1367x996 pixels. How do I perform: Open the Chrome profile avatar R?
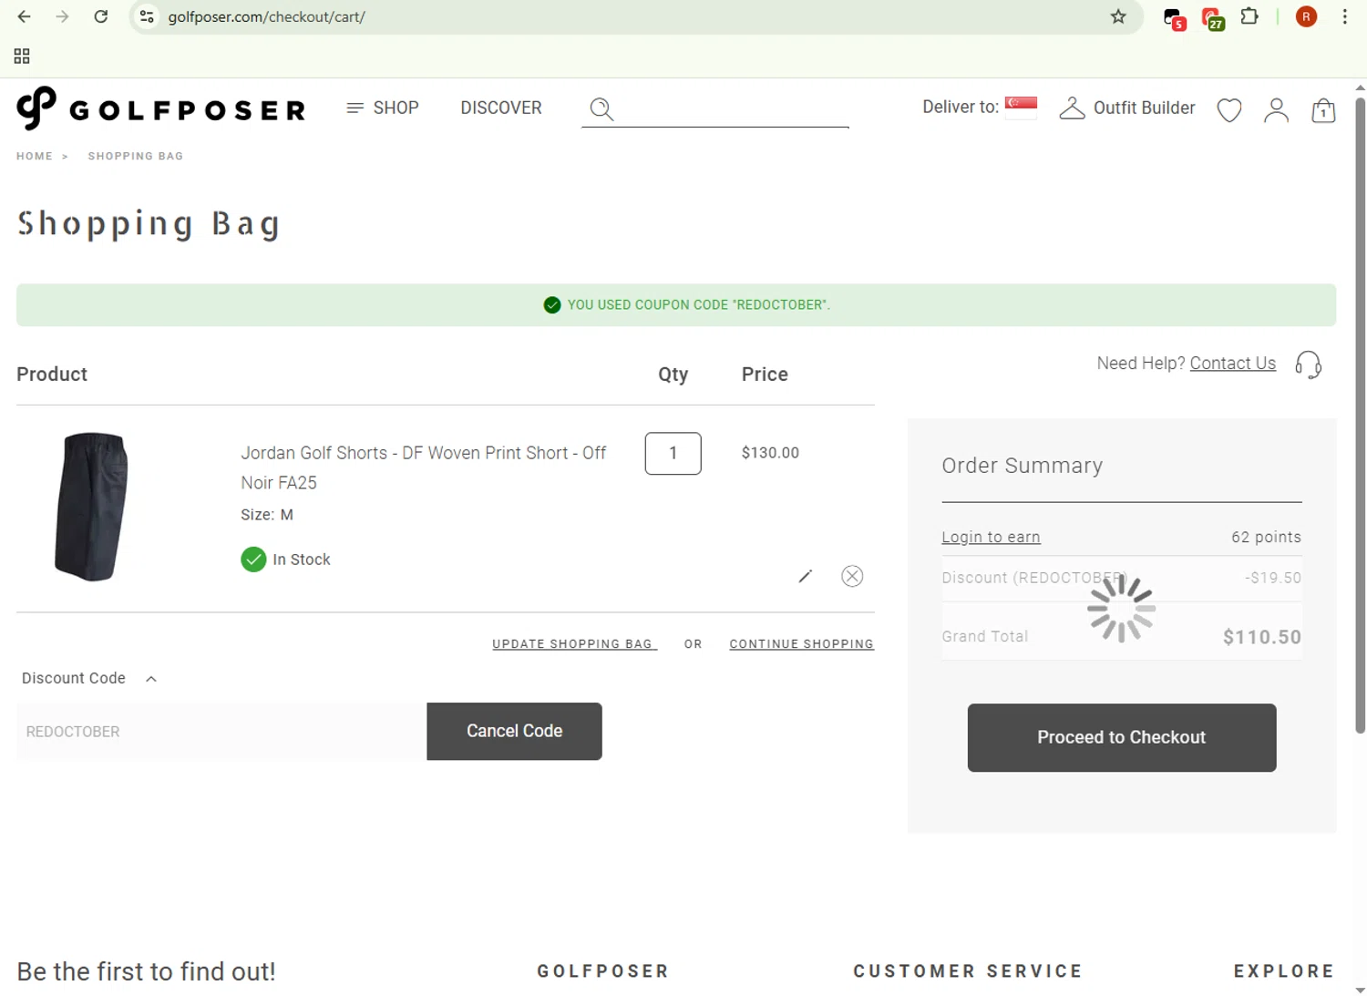click(1306, 16)
